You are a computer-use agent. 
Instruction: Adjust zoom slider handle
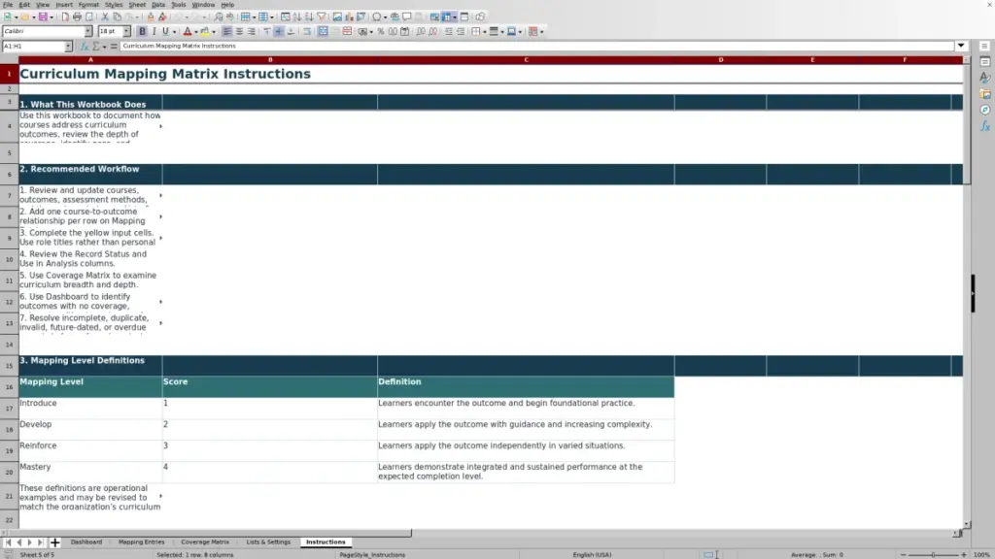coord(934,554)
